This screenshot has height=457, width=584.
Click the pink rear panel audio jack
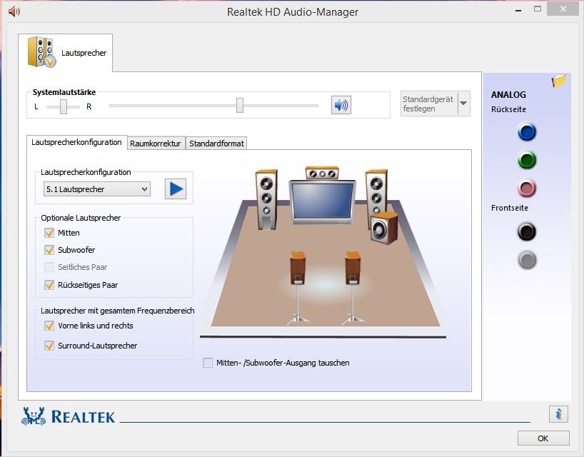527,188
